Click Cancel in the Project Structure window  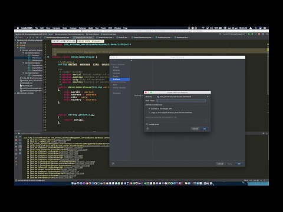pyautogui.click(x=220, y=164)
